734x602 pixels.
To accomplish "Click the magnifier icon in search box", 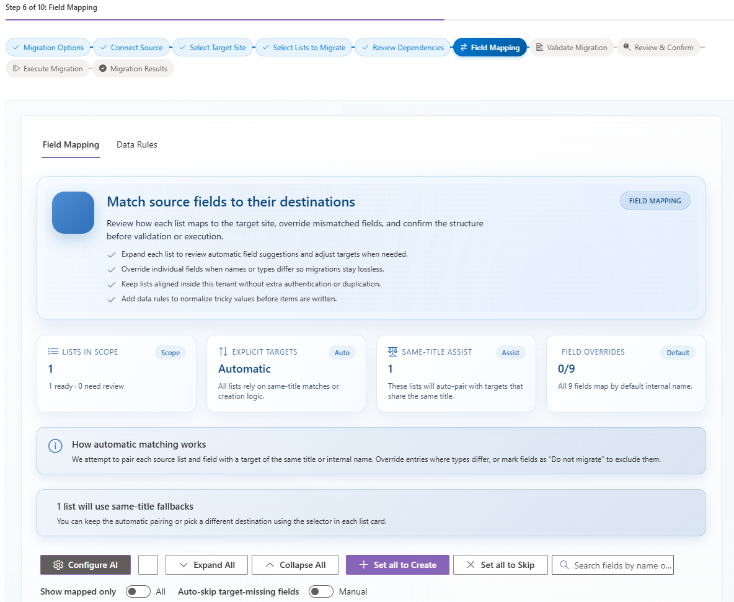I will point(564,565).
